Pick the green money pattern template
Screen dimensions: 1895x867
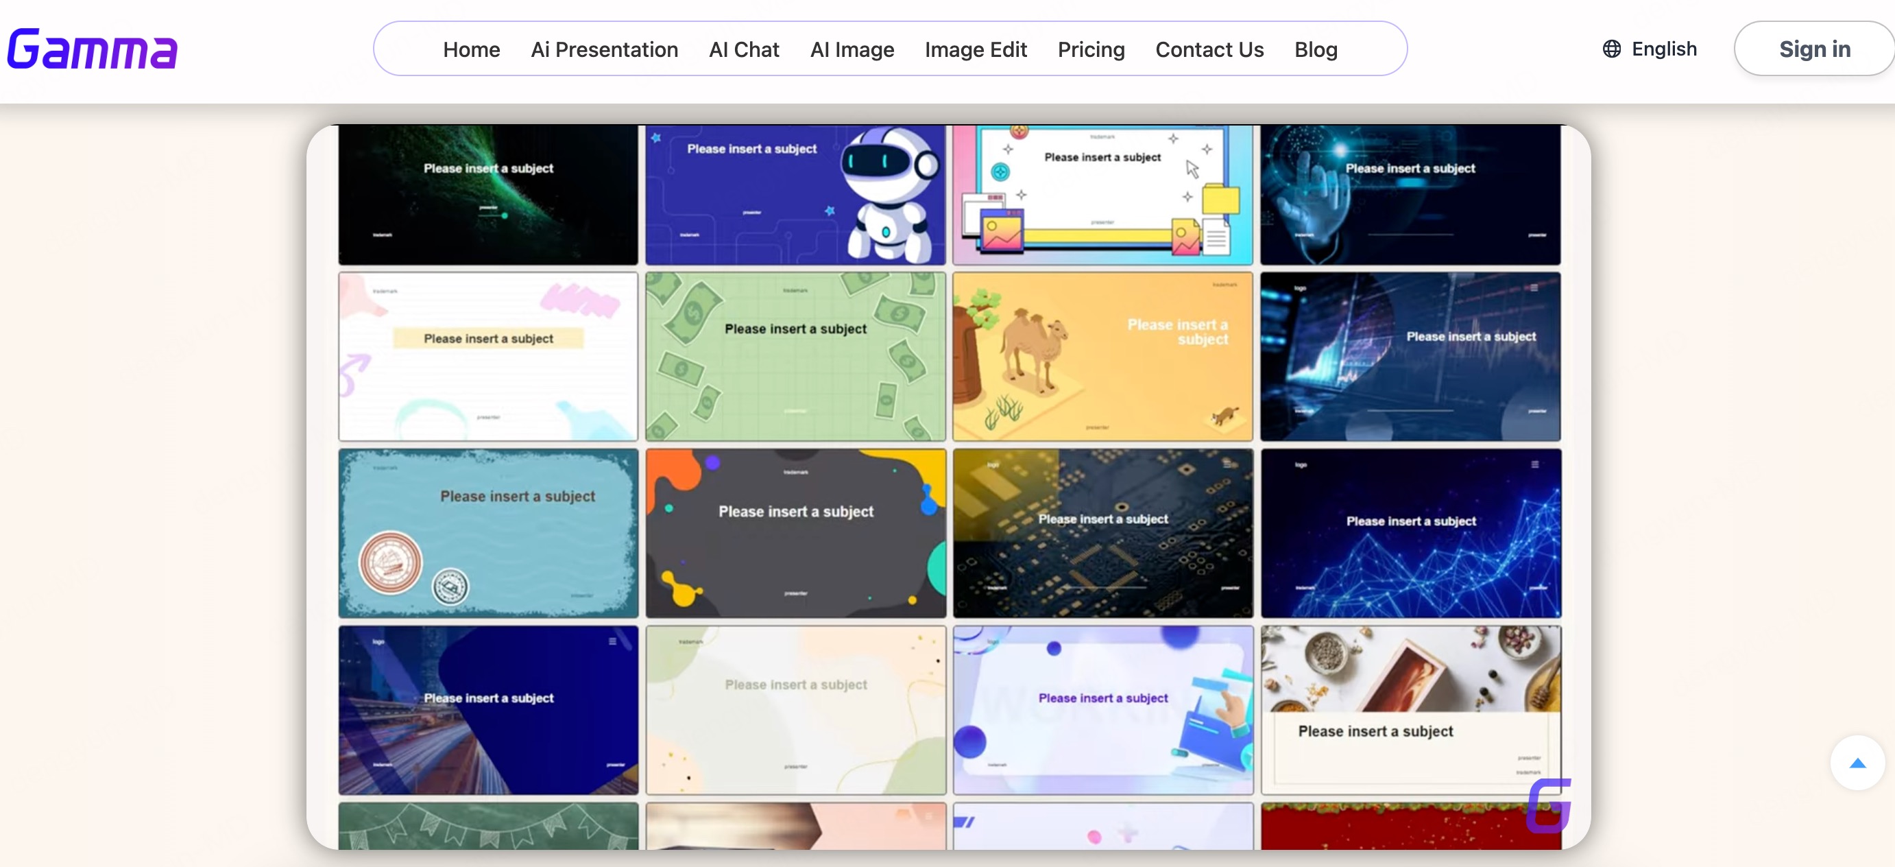(795, 357)
